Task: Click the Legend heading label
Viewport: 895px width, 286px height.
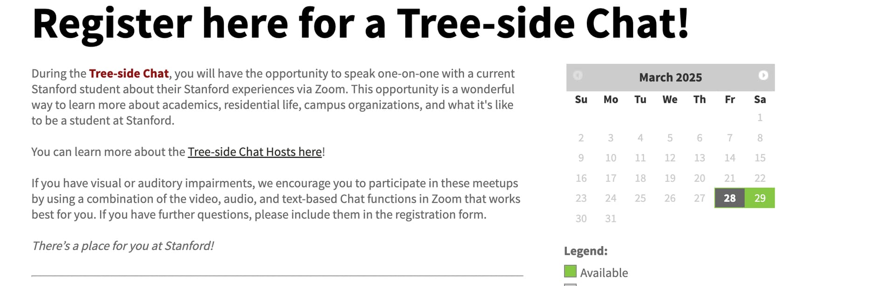Action: tap(585, 251)
